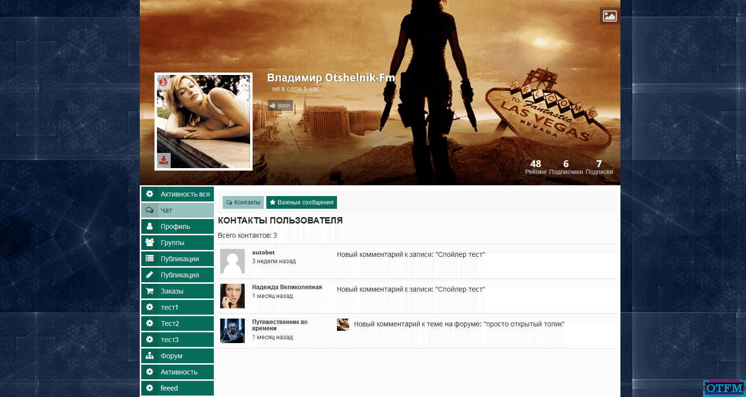The width and height of the screenshot is (746, 397).
Task: Select the Активность item above feeed
Action: tap(178, 372)
